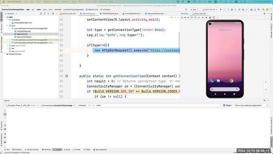The height and width of the screenshot is (154, 273).
Task: Hide the Project panel with the minus icon
Action: [x=56, y=13]
